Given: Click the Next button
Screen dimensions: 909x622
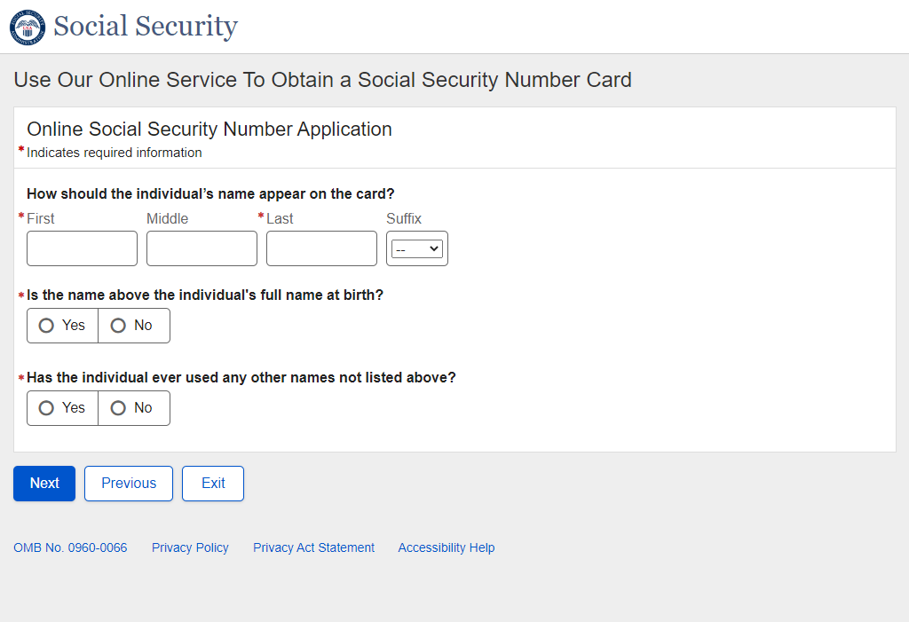Looking at the screenshot, I should (x=44, y=484).
